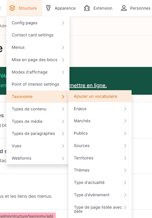Open Point of interest settings
The image size is (152, 218).
tap(35, 84)
